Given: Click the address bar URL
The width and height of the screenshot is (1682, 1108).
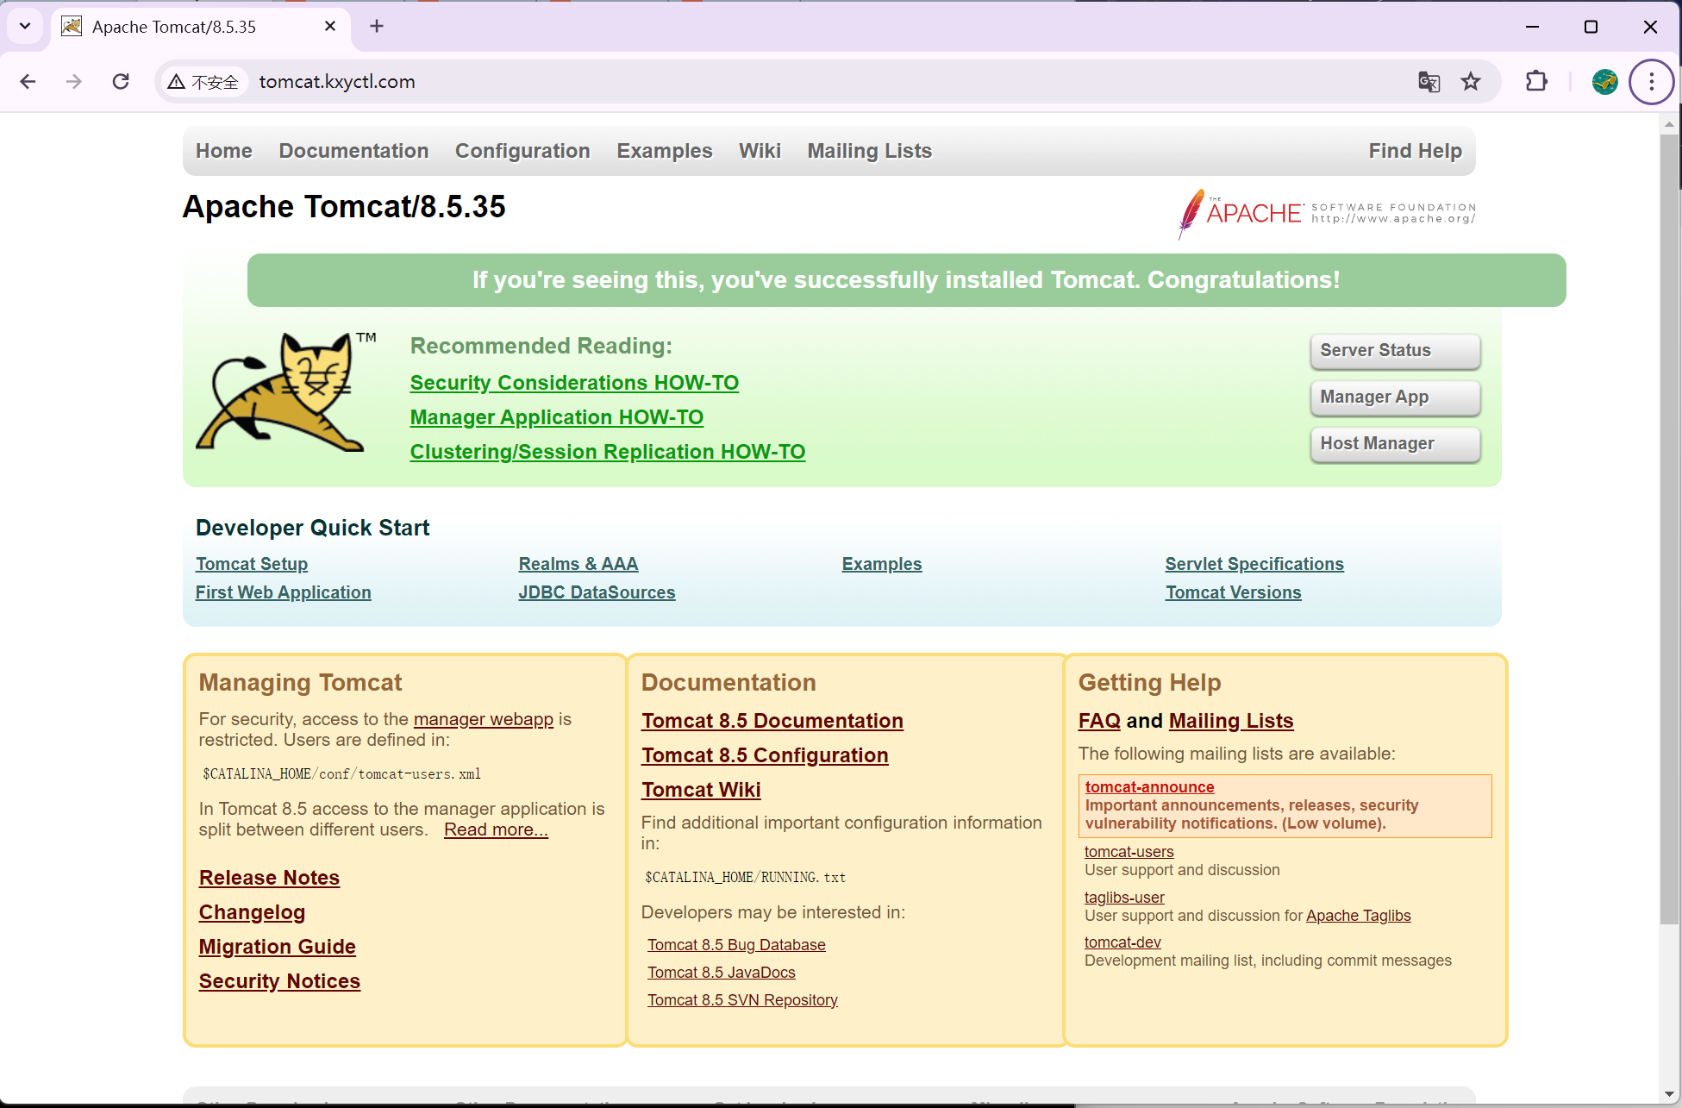Looking at the screenshot, I should (x=337, y=82).
